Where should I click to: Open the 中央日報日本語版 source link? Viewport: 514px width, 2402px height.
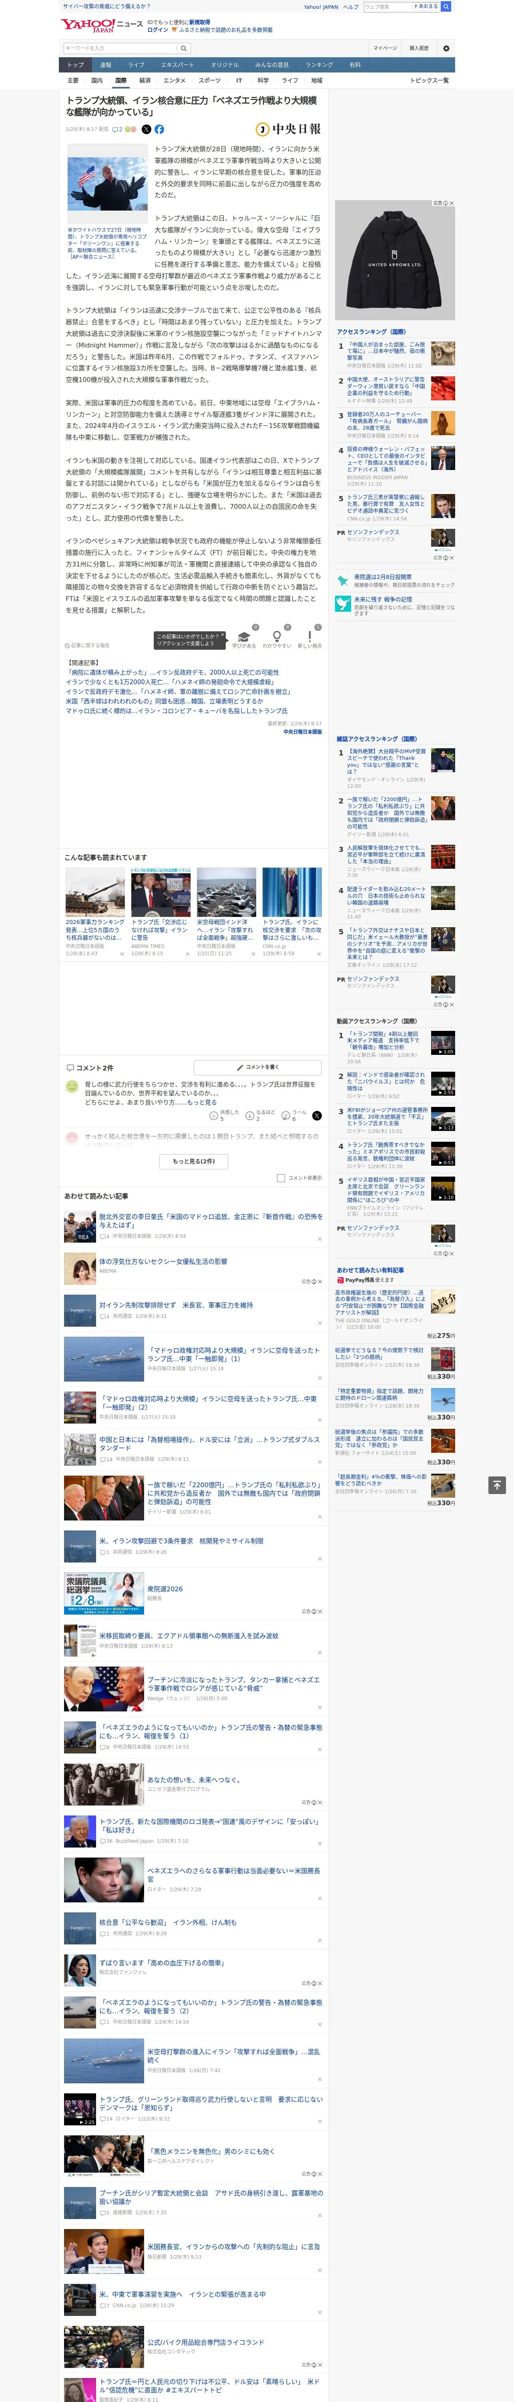click(x=302, y=732)
